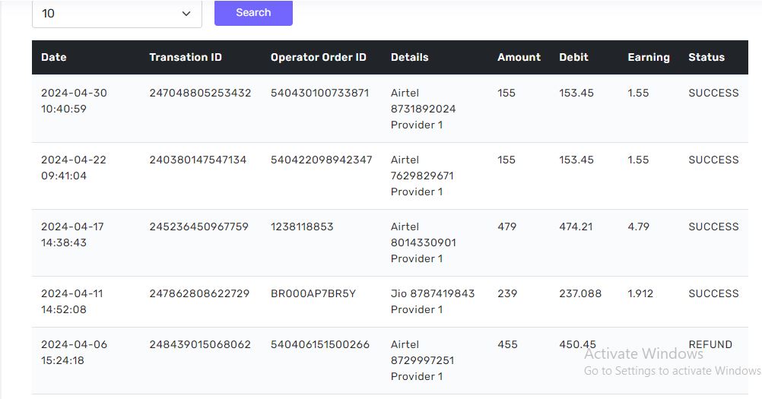
Task: Select transaction ID 247048805253432
Action: [x=200, y=93]
